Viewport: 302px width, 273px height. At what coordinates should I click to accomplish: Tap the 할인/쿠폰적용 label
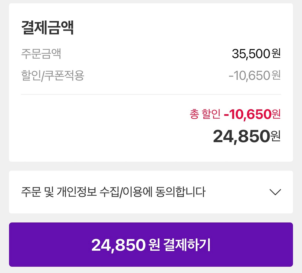click(x=53, y=75)
